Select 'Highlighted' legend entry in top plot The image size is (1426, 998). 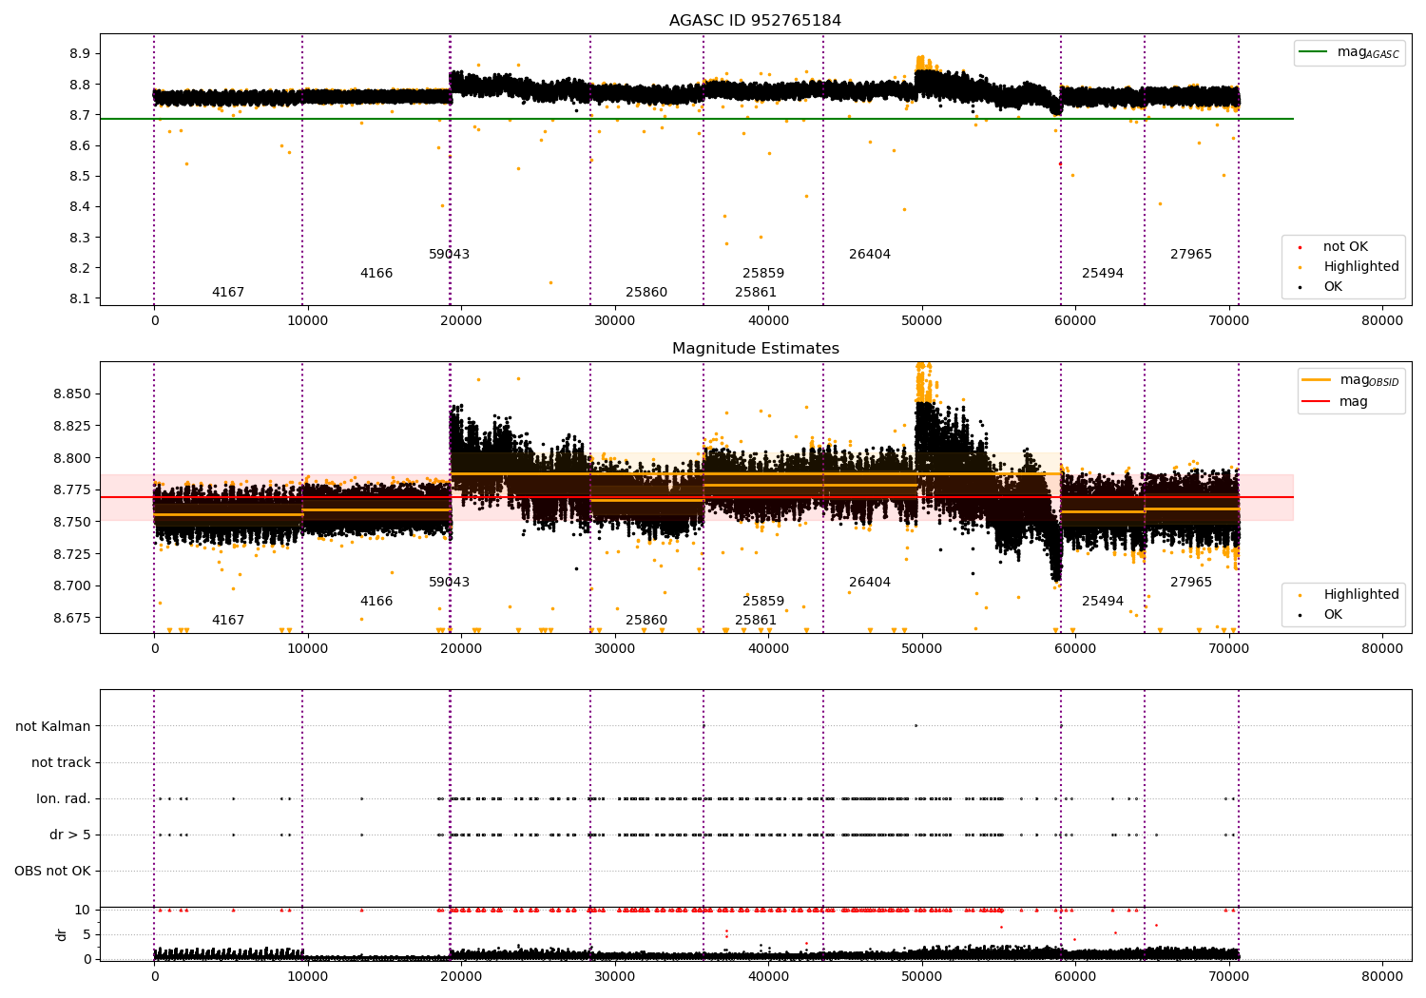(x=1360, y=267)
